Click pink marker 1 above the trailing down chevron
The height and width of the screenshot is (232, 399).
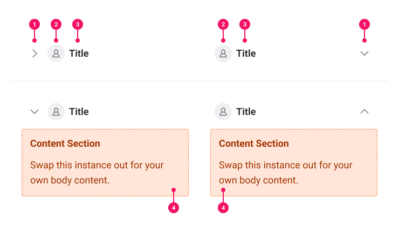(x=364, y=24)
